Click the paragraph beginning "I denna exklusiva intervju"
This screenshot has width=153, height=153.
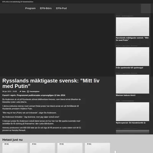click(x=41, y=107)
